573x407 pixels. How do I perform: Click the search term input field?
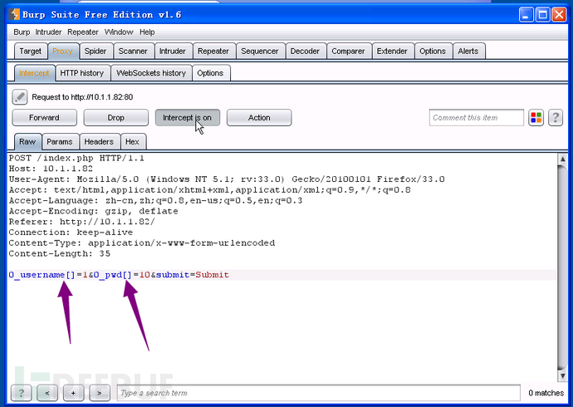319,393
